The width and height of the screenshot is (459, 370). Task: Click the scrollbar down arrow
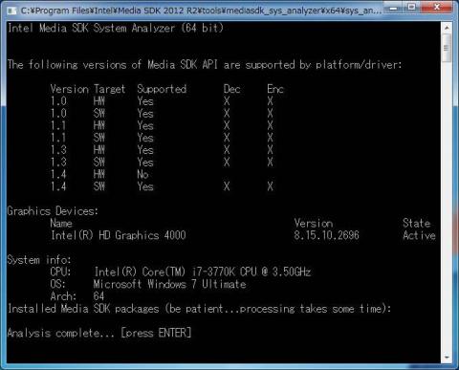pyautogui.click(x=447, y=358)
